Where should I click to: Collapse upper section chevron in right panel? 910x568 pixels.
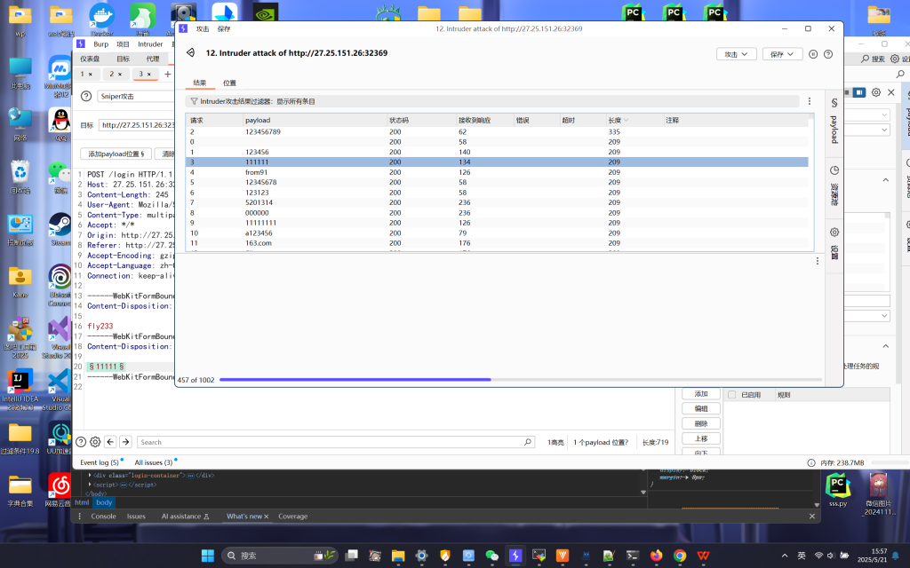tap(886, 179)
